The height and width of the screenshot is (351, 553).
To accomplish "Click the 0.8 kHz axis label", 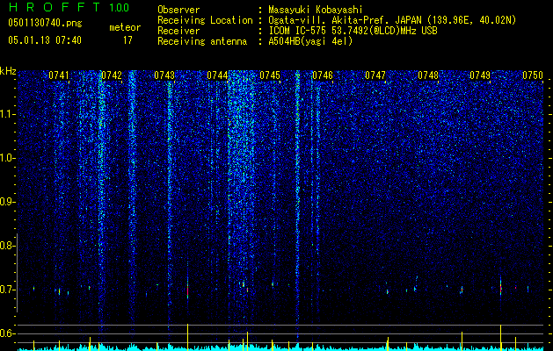I will pos(6,246).
